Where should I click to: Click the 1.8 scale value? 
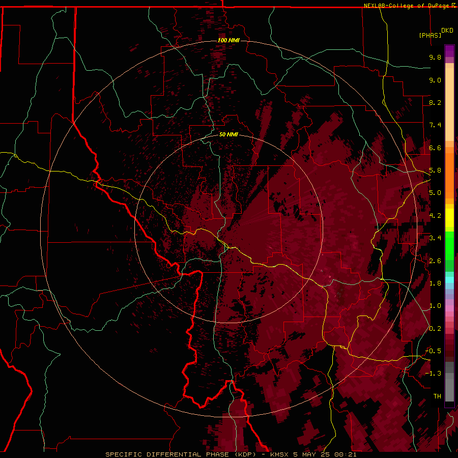(435, 283)
